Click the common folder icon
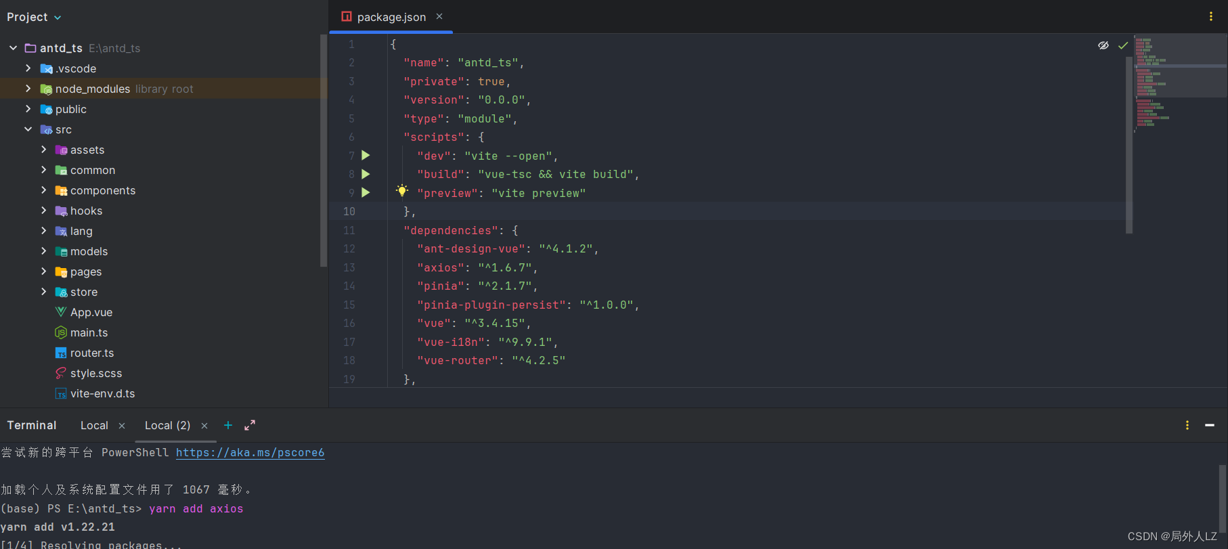Viewport: 1228px width, 549px height. click(x=61, y=170)
